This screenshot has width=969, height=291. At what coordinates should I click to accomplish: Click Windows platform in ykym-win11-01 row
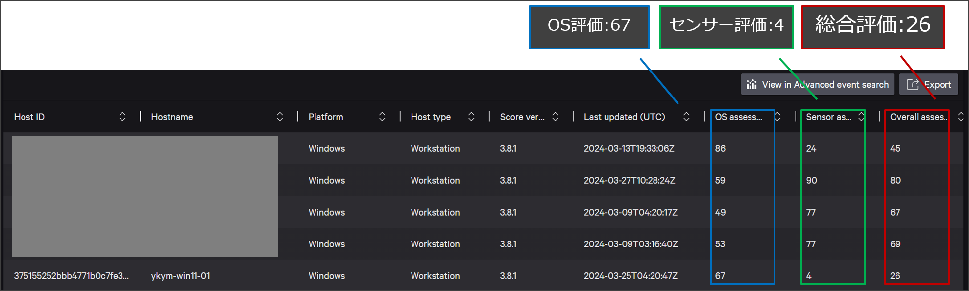pos(327,276)
